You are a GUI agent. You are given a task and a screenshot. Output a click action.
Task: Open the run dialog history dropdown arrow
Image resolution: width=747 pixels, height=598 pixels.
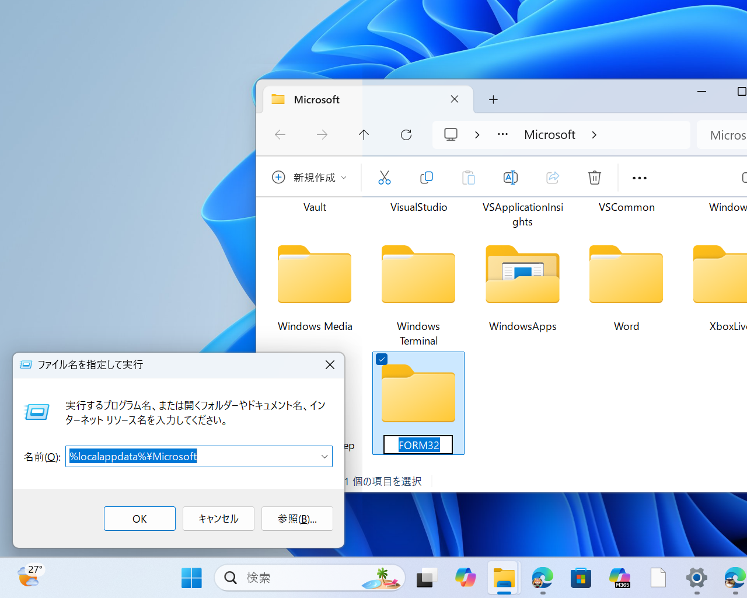pos(324,456)
